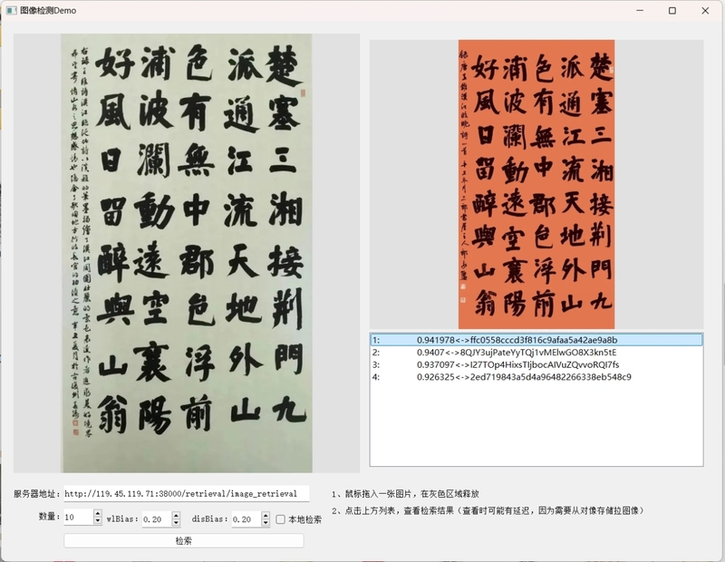This screenshot has height=562, width=725.
Task: Decrease vlBias with the down arrow
Action: [x=176, y=523]
